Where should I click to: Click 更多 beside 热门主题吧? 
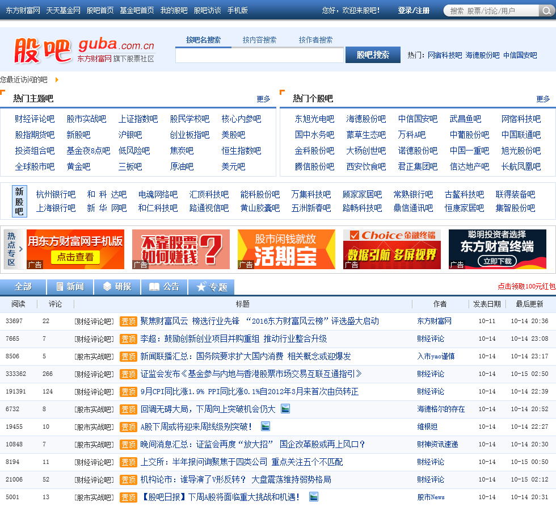point(263,99)
